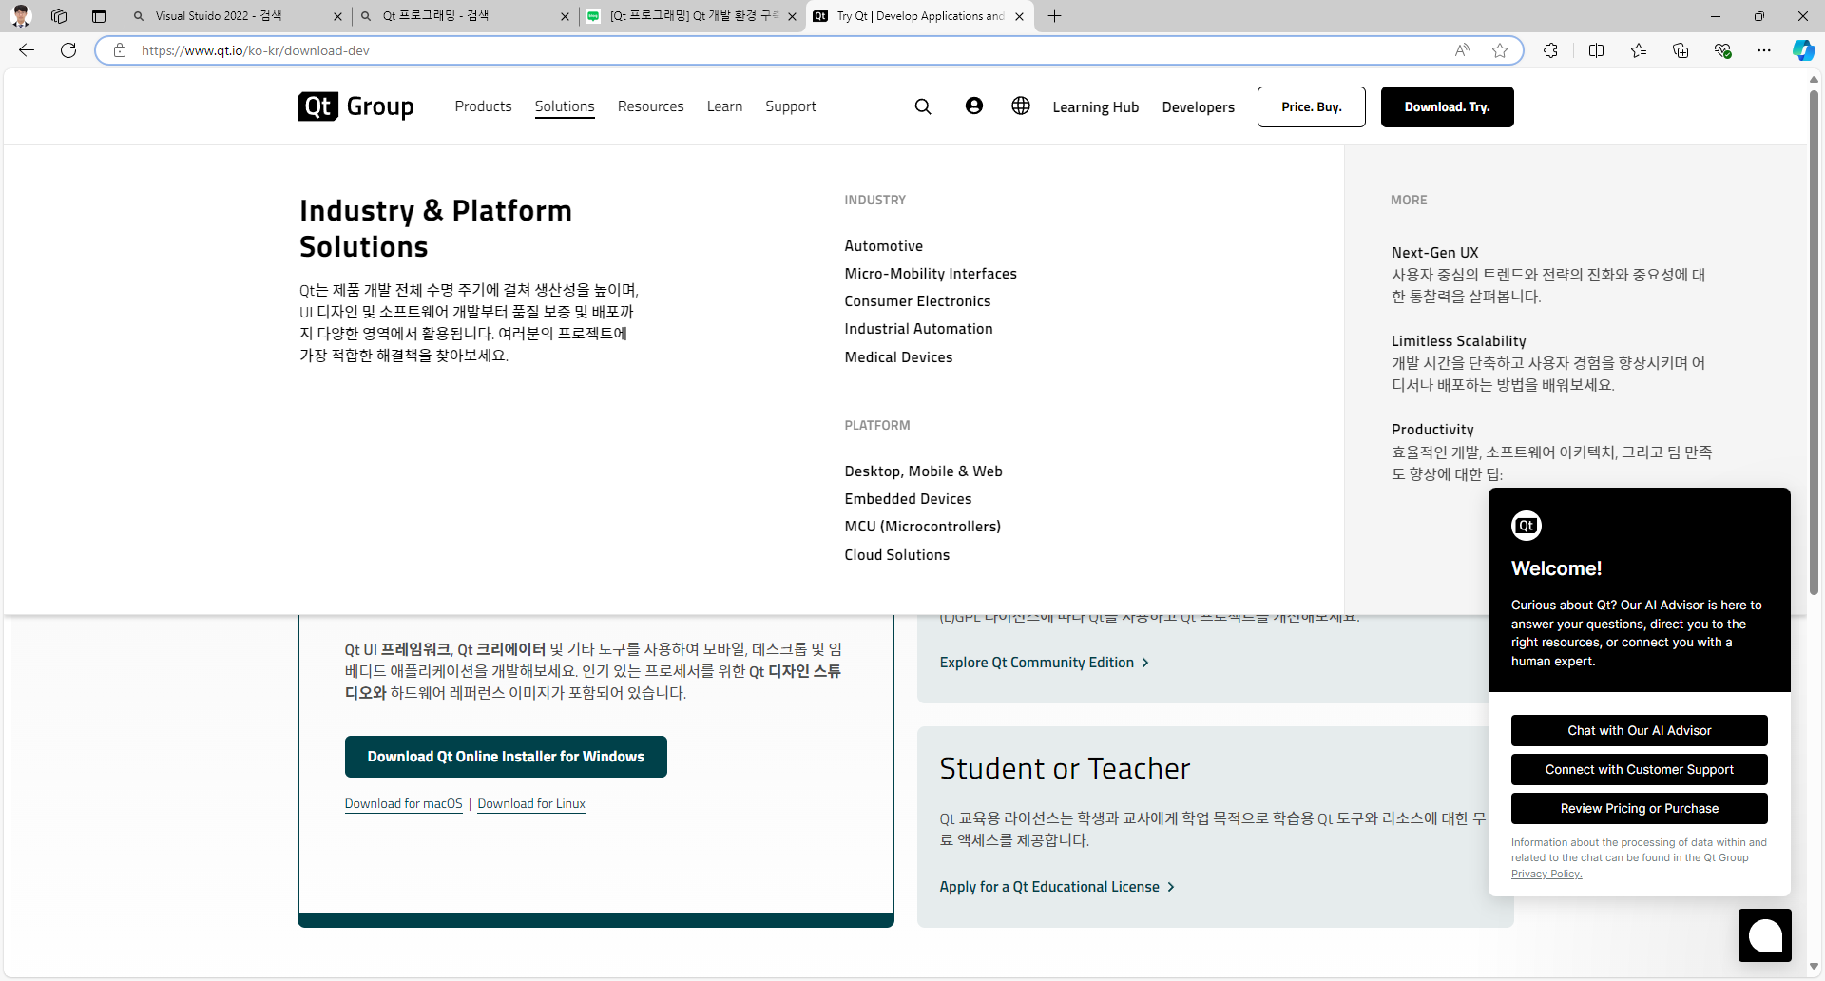This screenshot has width=1825, height=981.
Task: Open Desktop, Mobile & Web link
Action: click(924, 471)
